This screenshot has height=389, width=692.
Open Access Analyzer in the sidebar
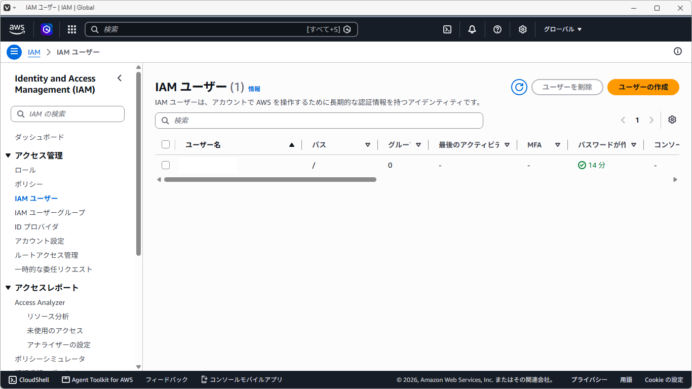pos(40,302)
